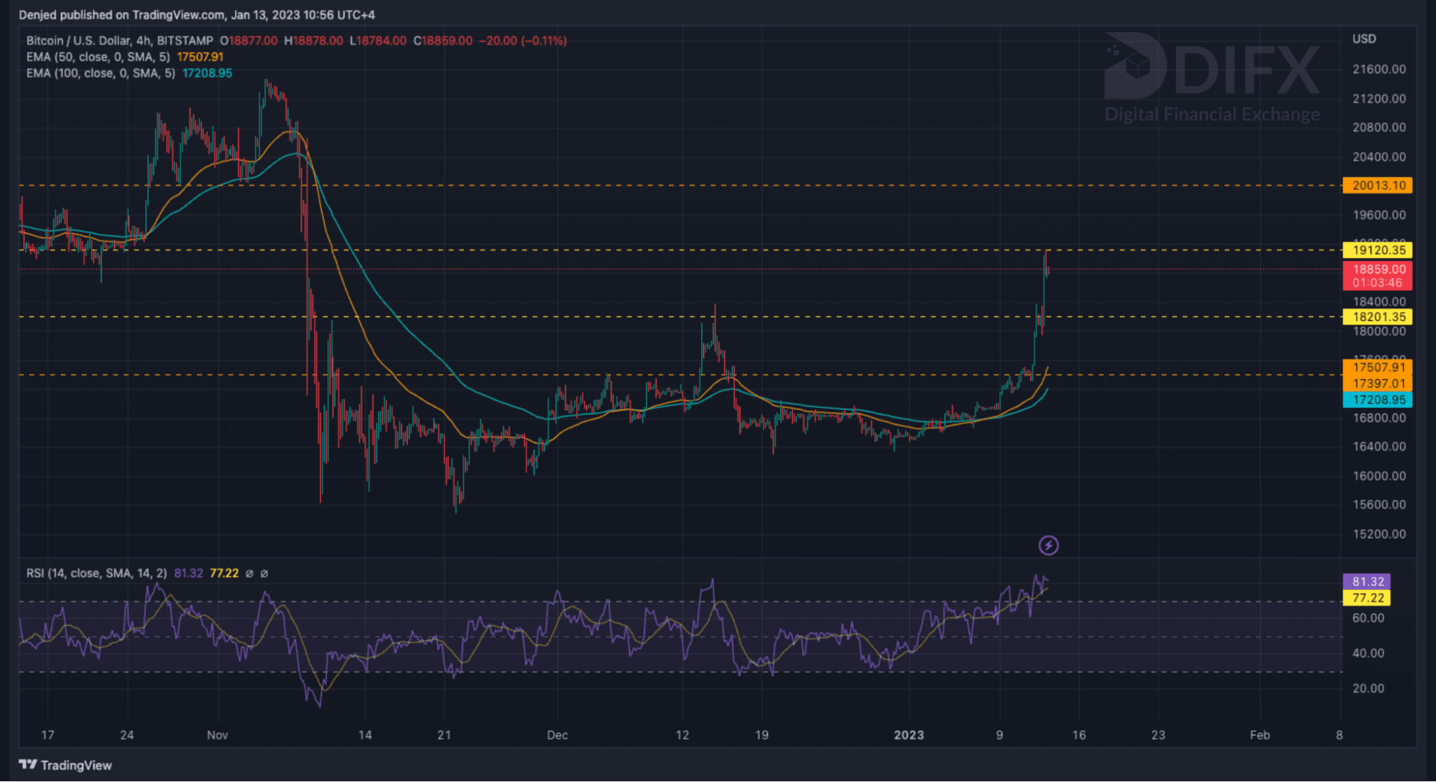
Task: Select the EMA 100 indicator legend
Action: (x=101, y=73)
